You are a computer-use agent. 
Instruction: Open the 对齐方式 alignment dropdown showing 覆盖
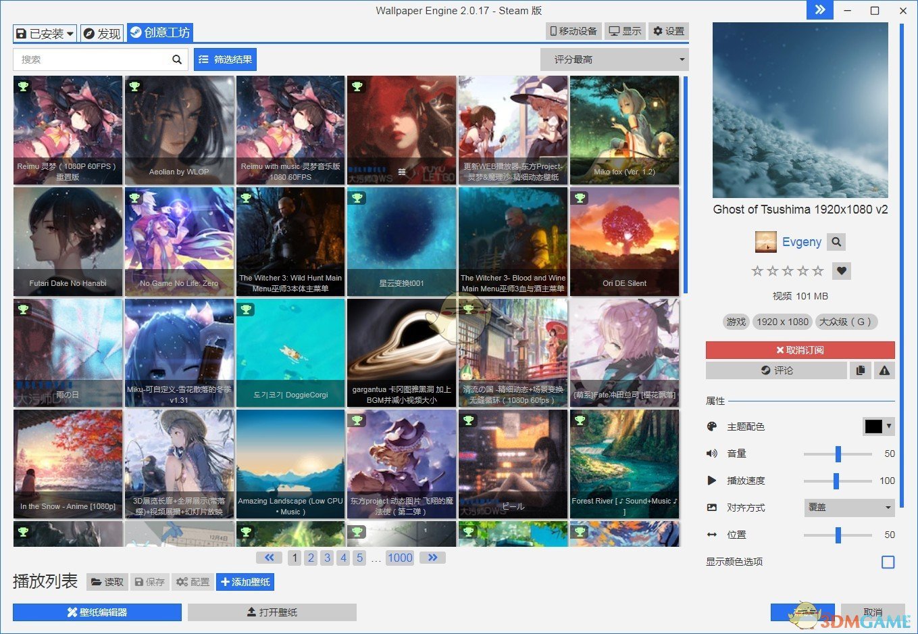[849, 508]
